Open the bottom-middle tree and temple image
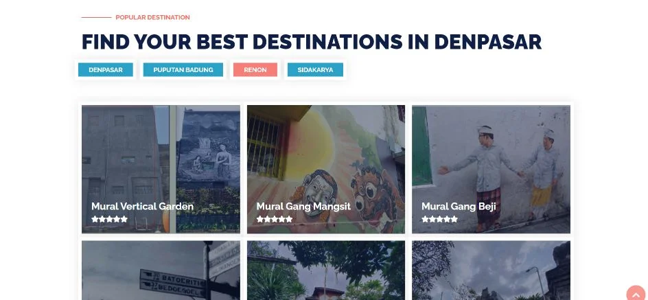Viewport: 648px width, 300px height. [326, 270]
